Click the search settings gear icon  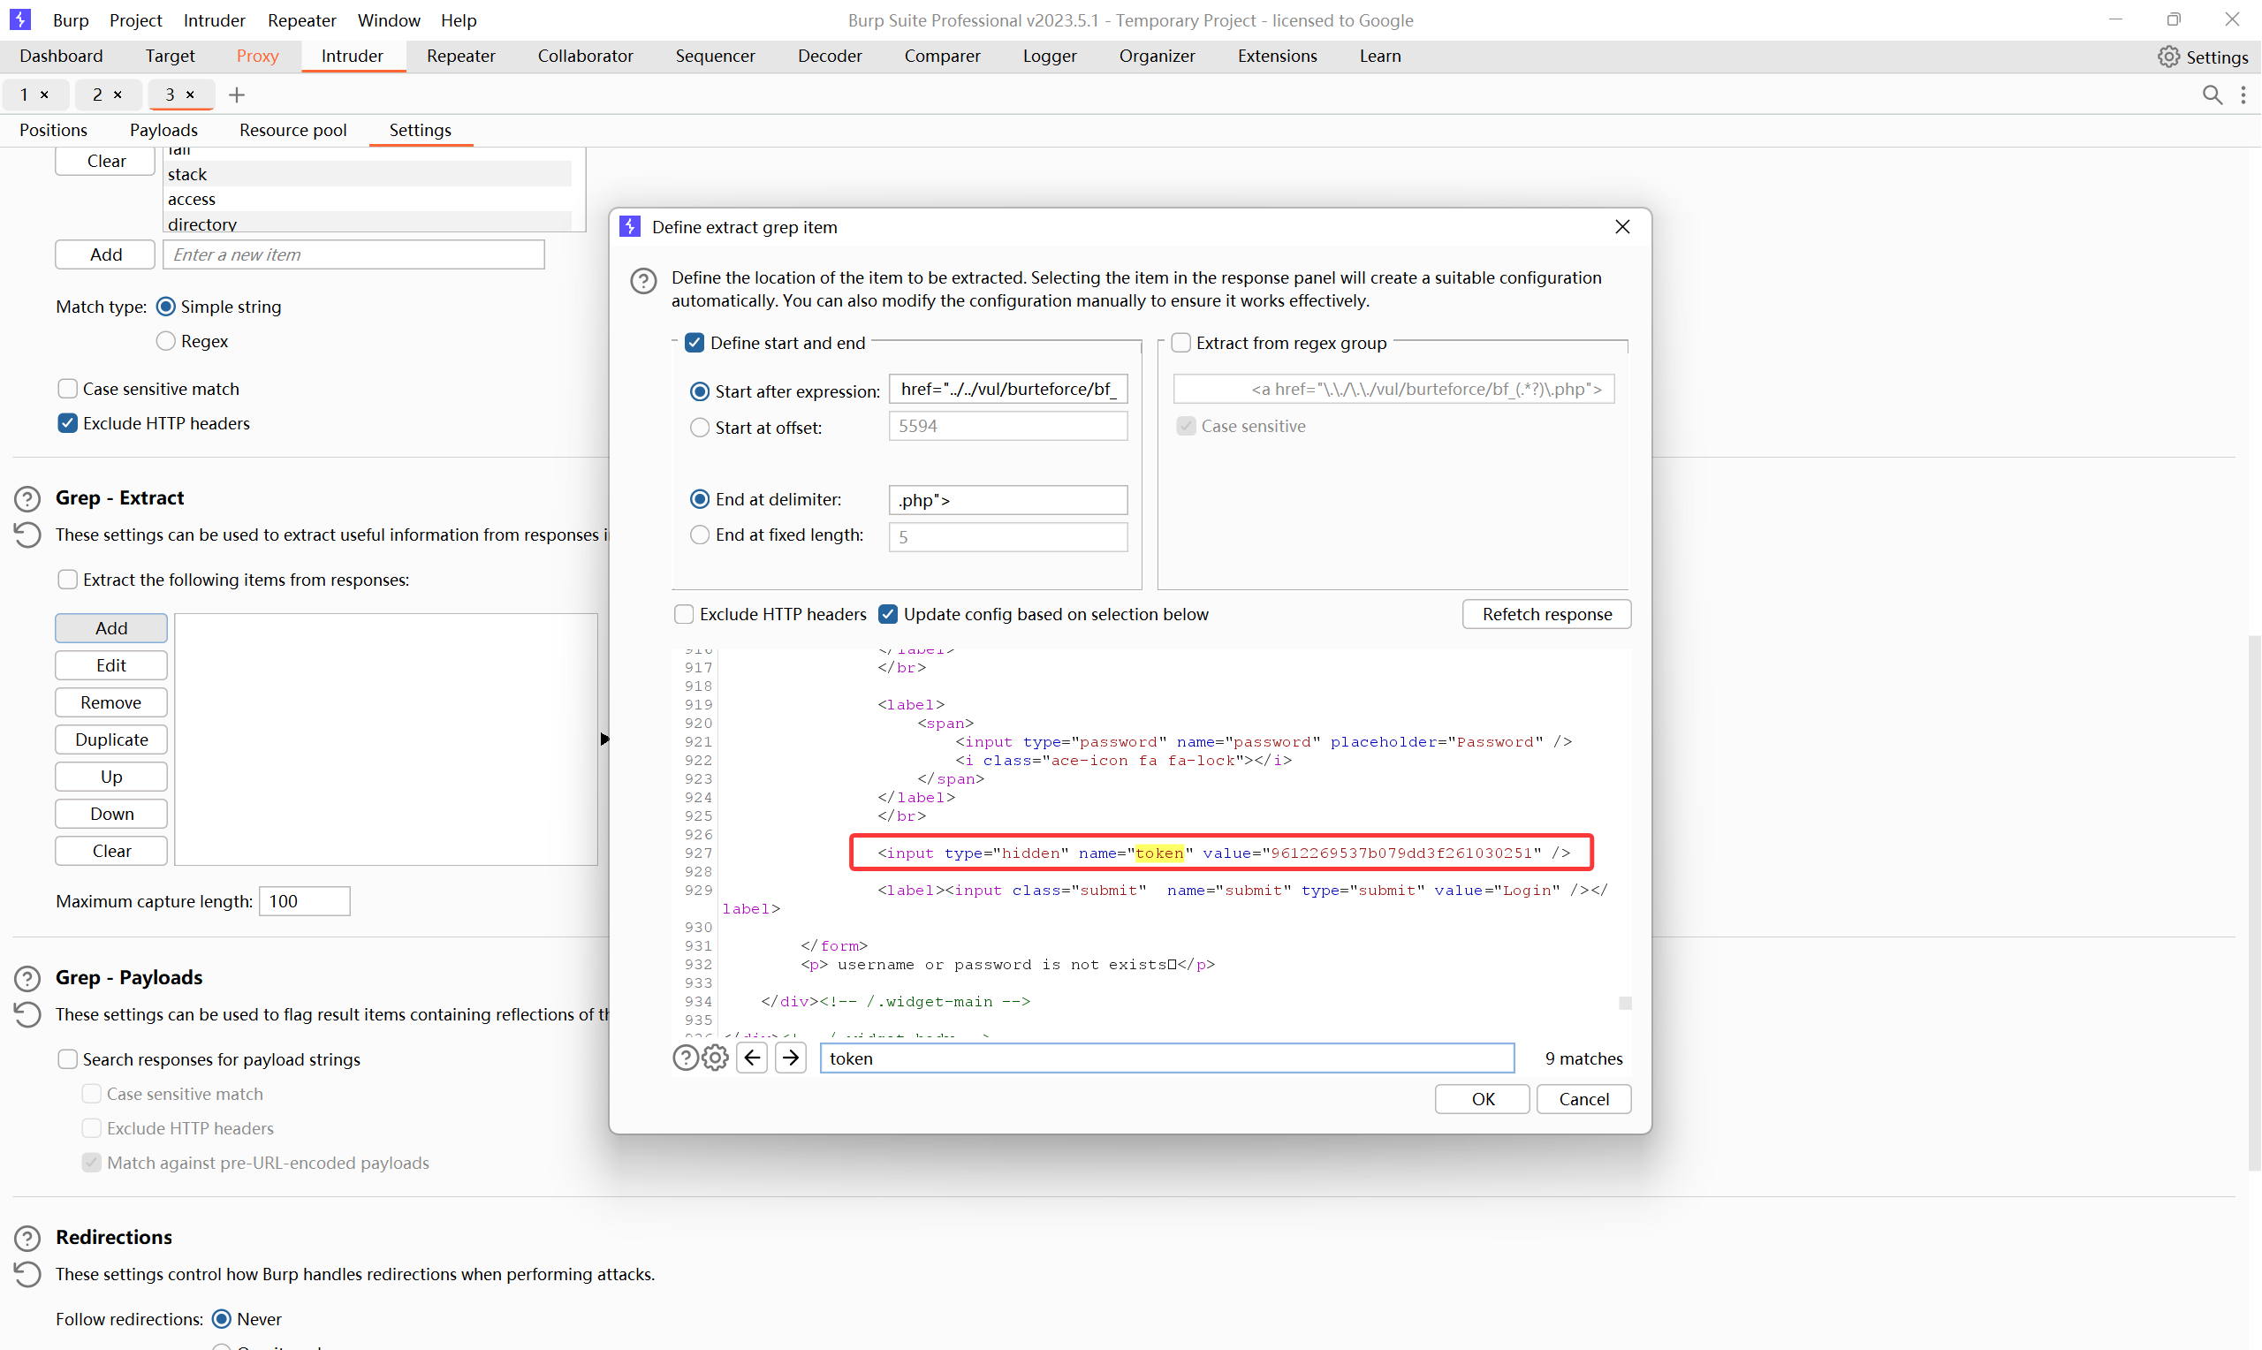[x=716, y=1058]
